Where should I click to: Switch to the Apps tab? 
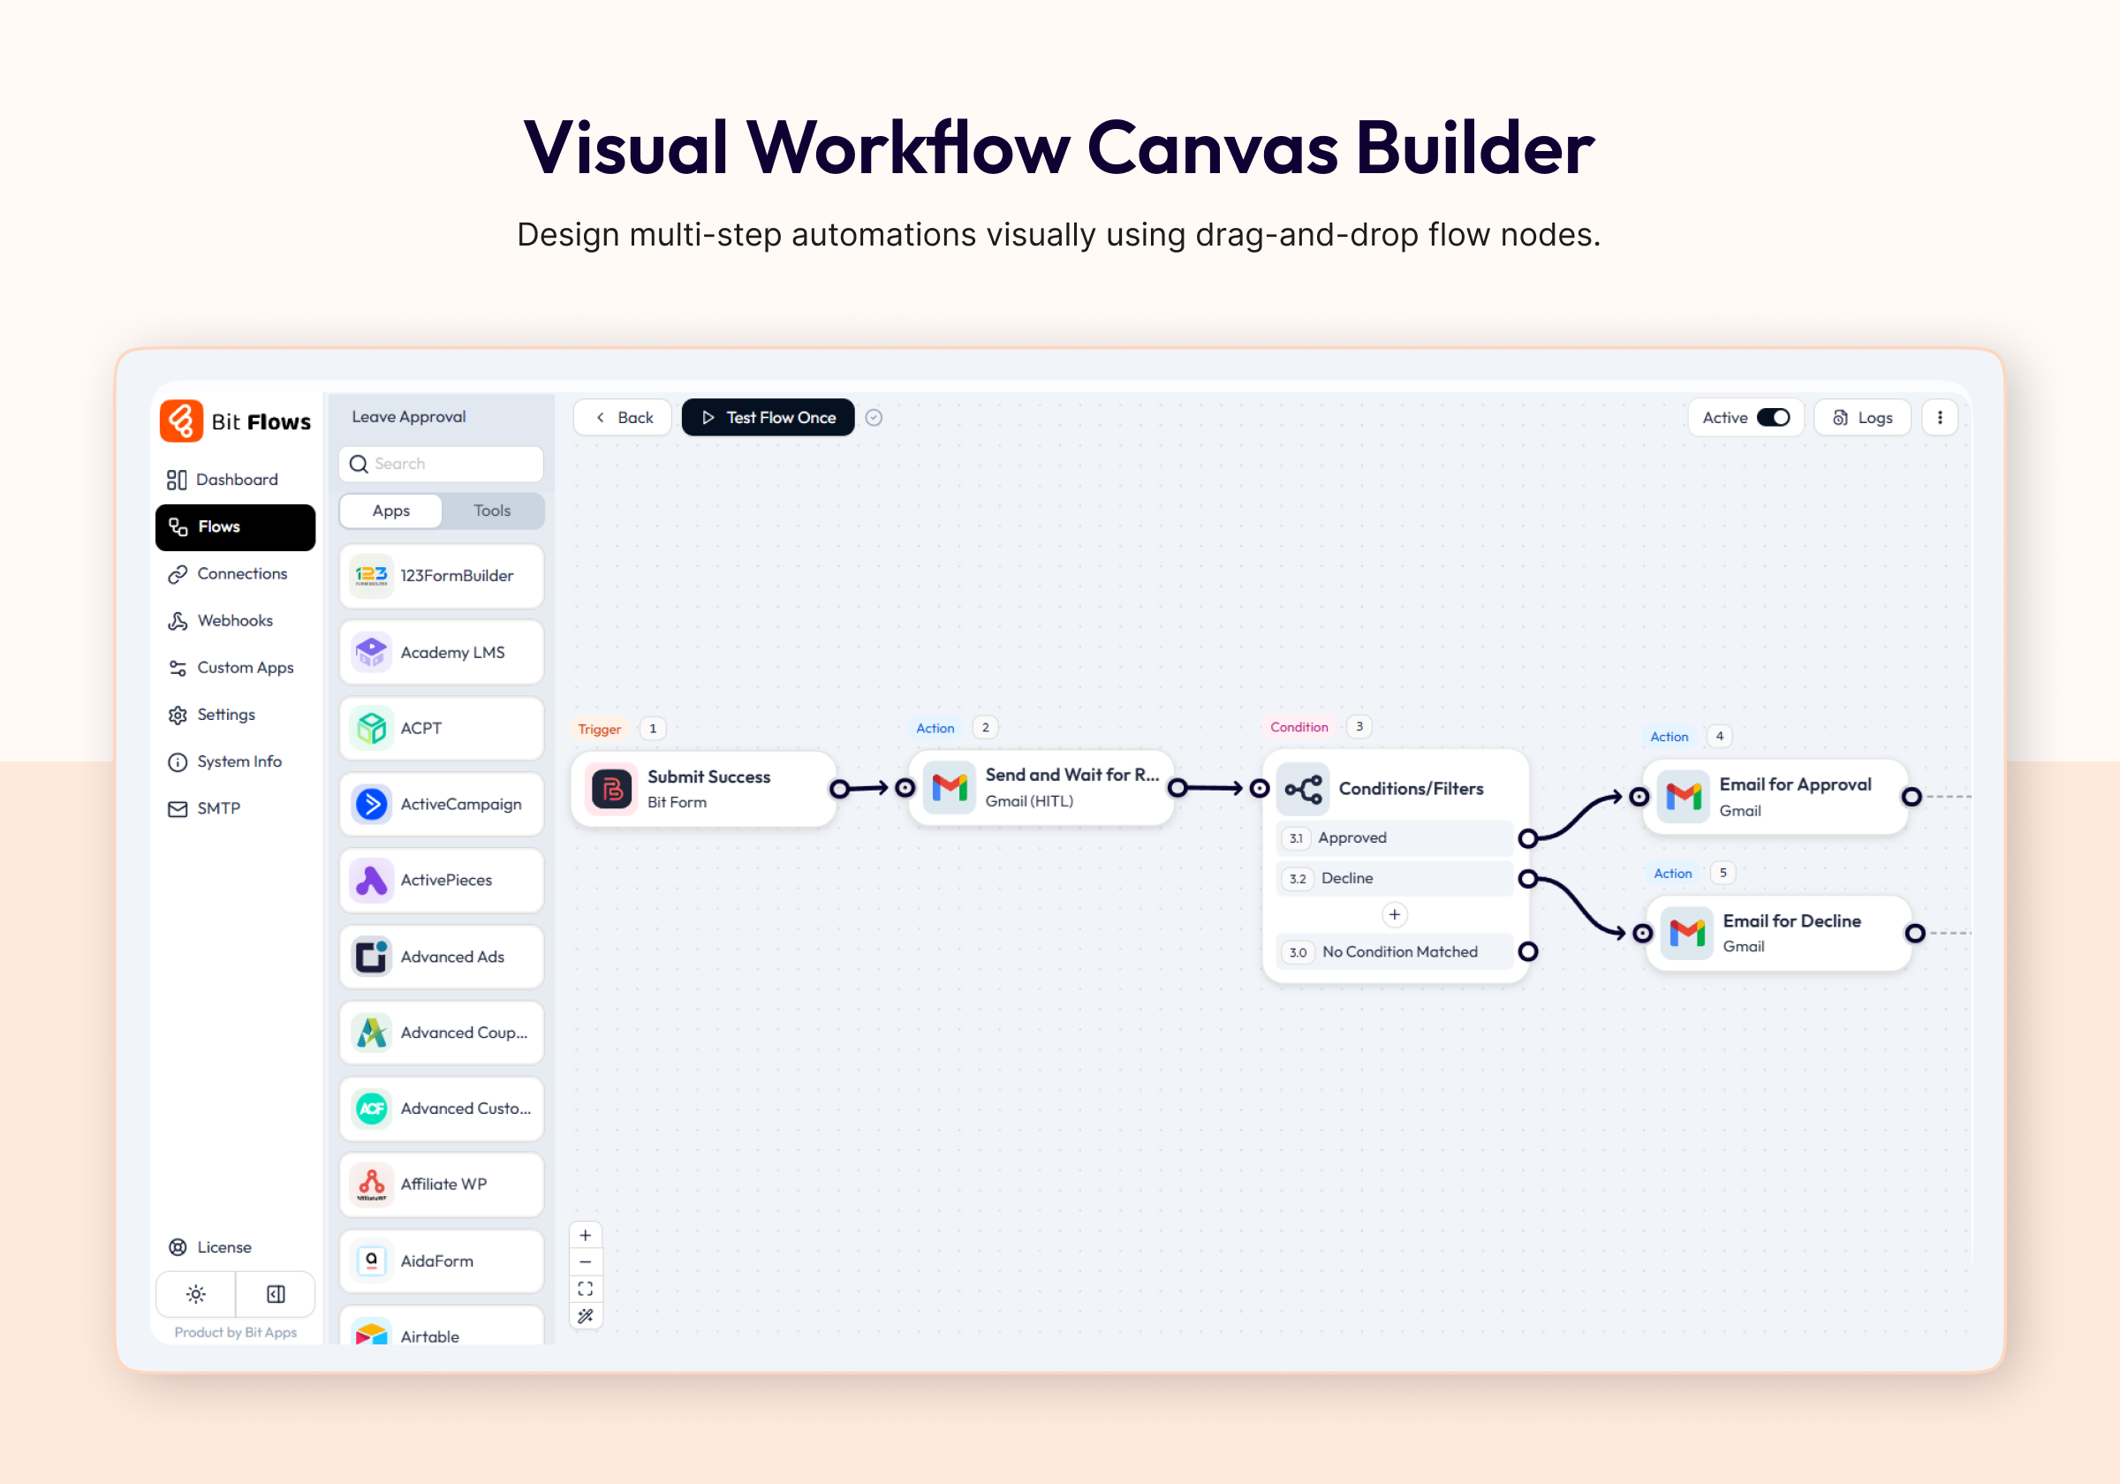[390, 511]
